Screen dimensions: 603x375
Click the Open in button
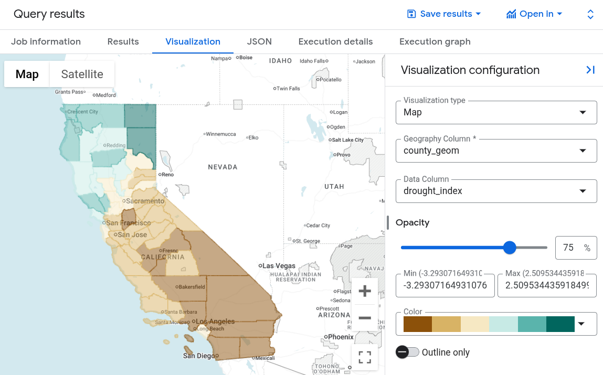coord(534,14)
